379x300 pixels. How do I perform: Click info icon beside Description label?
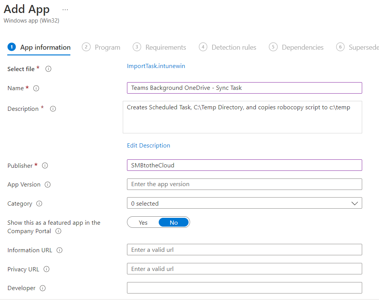pos(53,109)
